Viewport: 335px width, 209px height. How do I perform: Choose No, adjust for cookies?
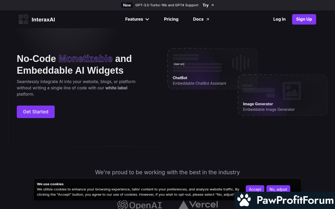coord(278,189)
